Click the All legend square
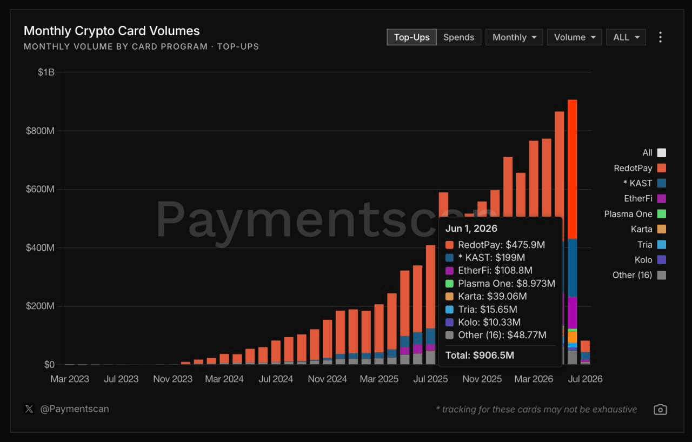This screenshot has height=442, width=692. point(662,153)
